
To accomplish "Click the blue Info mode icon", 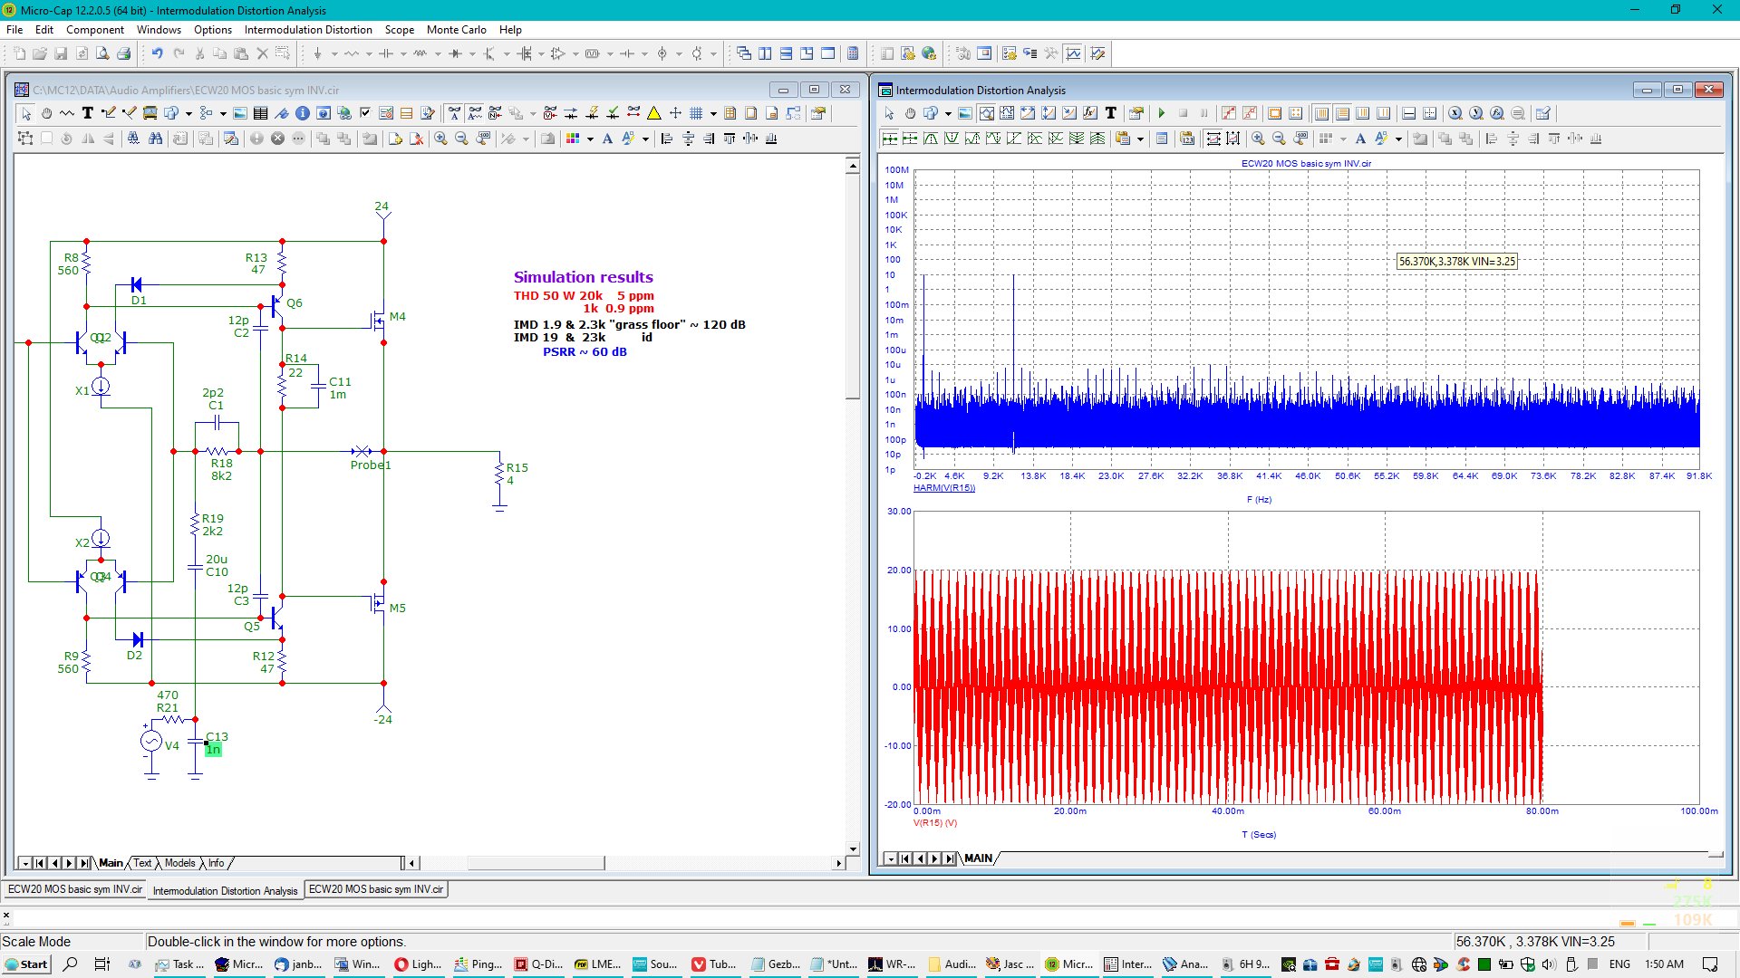I will 303,113.
